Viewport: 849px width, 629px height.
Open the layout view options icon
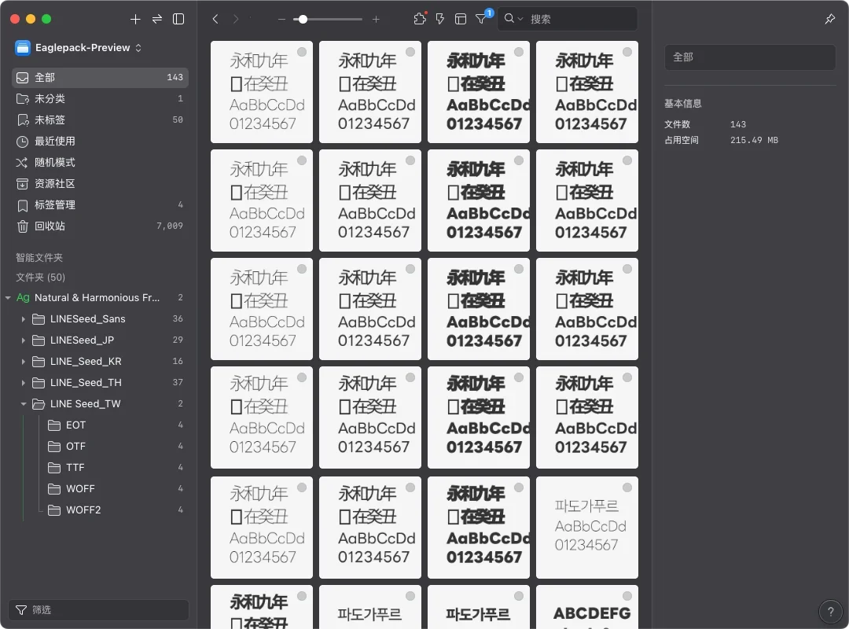(461, 19)
